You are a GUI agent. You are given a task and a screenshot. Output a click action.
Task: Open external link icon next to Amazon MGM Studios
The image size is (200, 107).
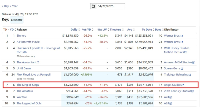tap(193, 62)
